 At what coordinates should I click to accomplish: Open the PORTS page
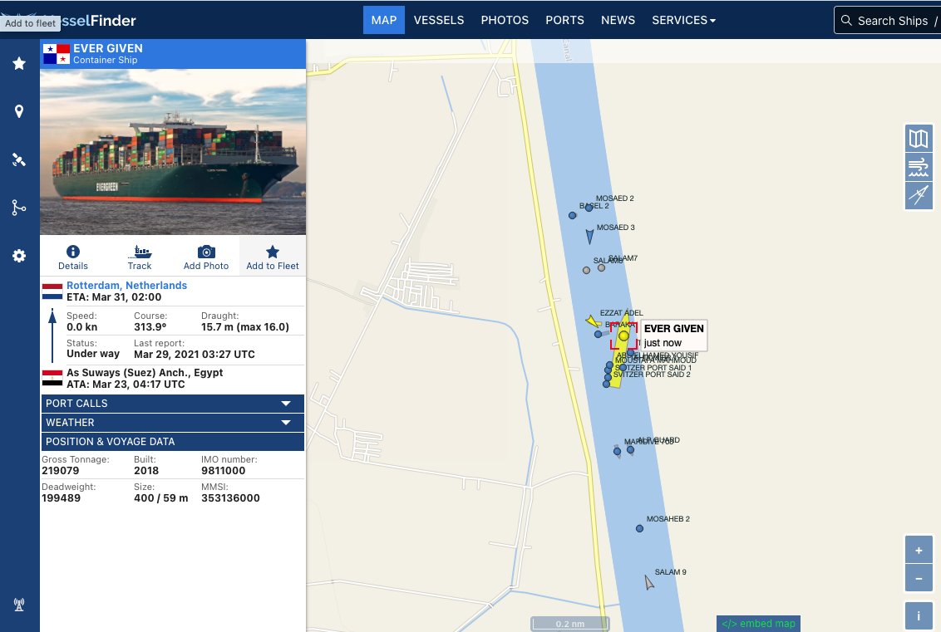[x=564, y=20]
